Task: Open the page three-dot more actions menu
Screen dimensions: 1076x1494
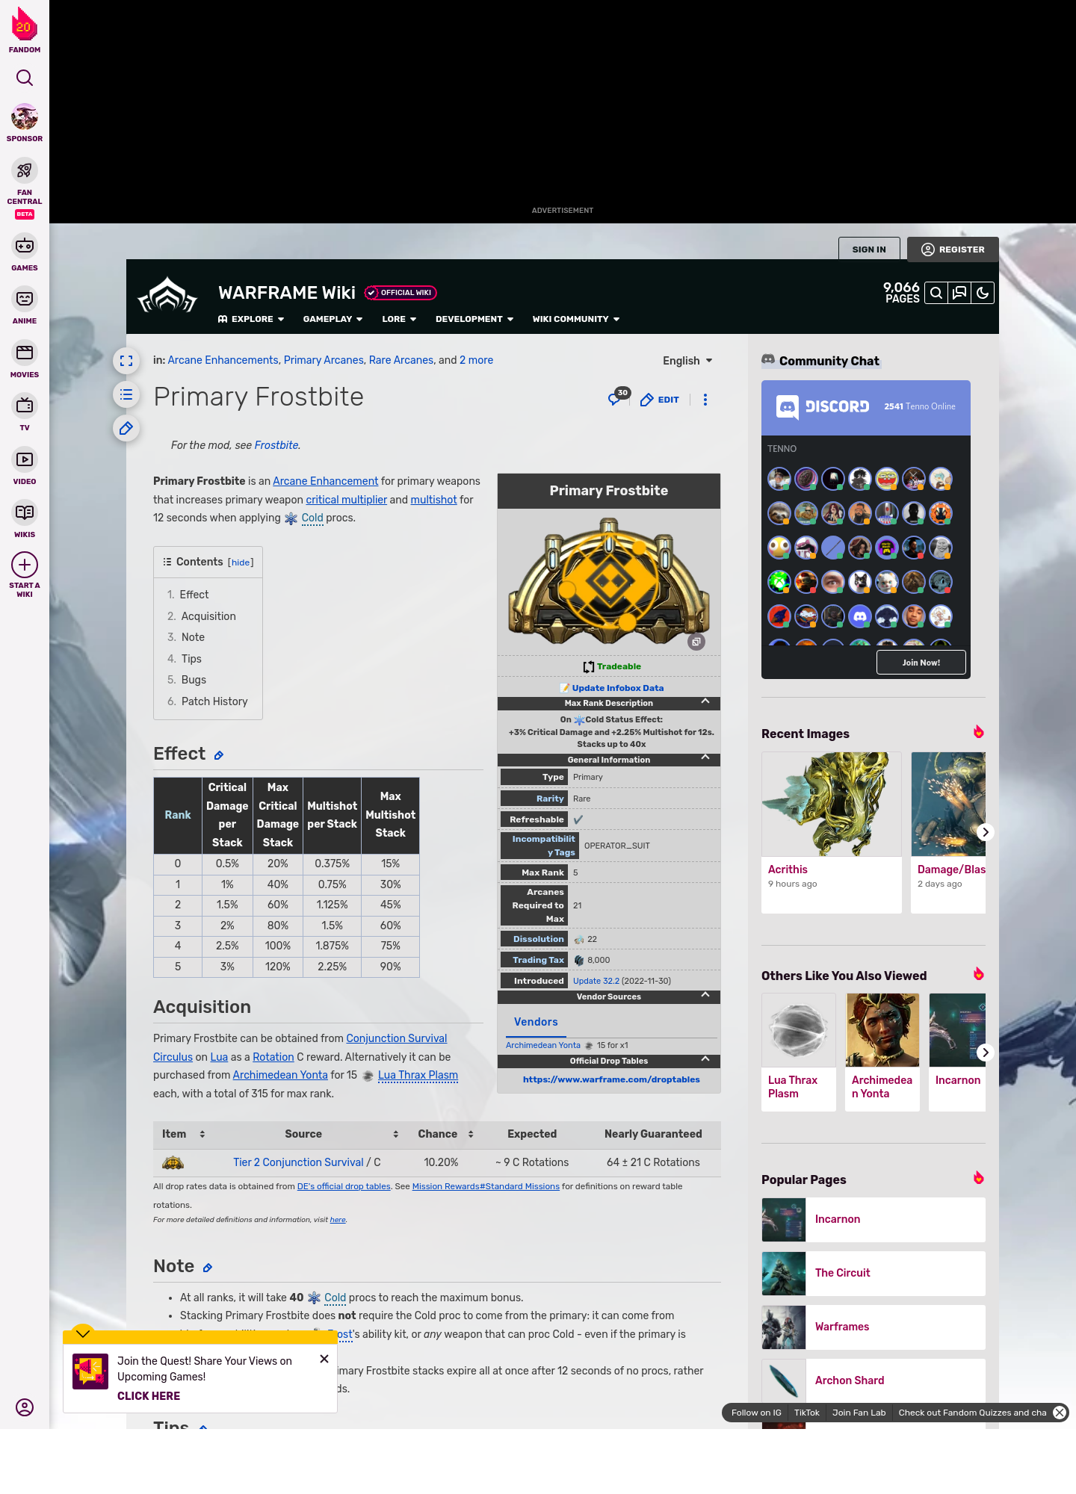Action: click(x=705, y=400)
